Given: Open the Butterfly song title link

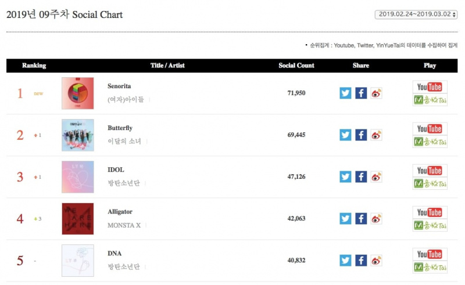Looking at the screenshot, I should click(120, 128).
